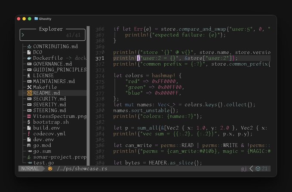Click the Makefile tools icon
This screenshot has height=192, width=292.
(29, 87)
